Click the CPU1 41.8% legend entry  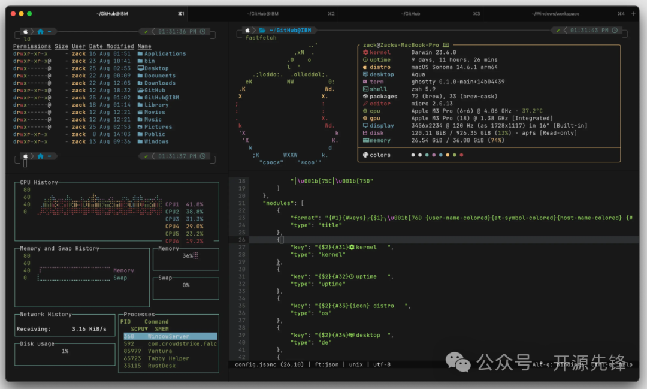[184, 204]
